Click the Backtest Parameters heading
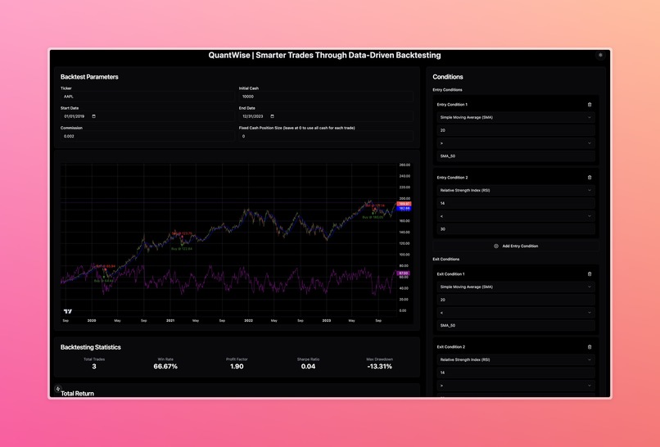660x447 pixels. click(x=89, y=77)
